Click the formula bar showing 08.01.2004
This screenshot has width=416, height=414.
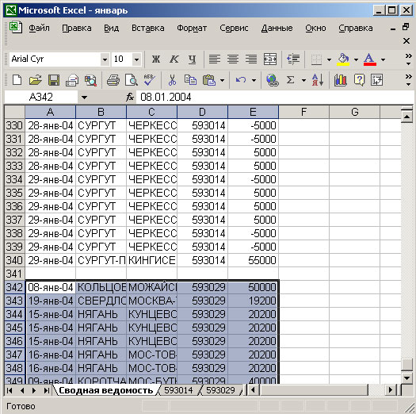click(x=274, y=97)
